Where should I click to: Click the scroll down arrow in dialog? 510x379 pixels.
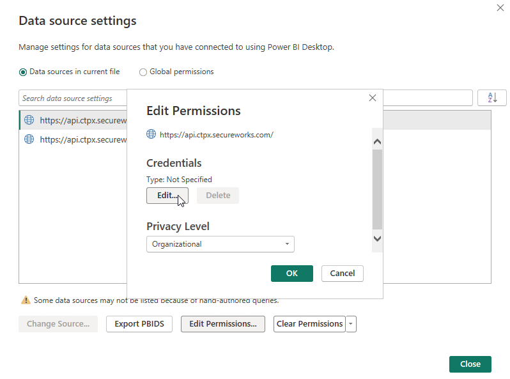tap(377, 238)
